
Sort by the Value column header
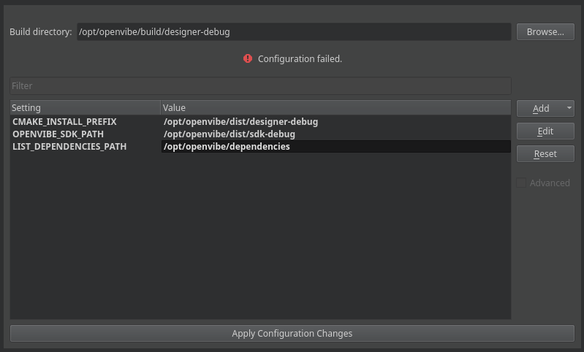pyautogui.click(x=335, y=108)
